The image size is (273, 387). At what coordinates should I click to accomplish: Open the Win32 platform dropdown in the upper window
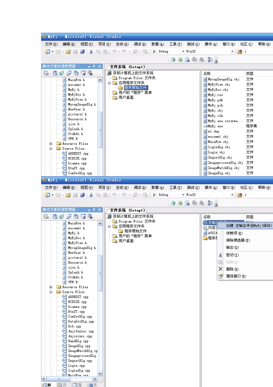click(232, 52)
